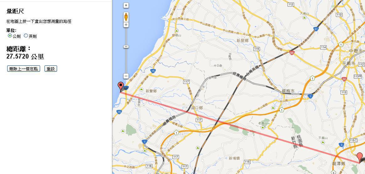Screen dimensions: 365x174
Task: Click the route 115 road shield near 新屋鄉
Action: click(257, 49)
